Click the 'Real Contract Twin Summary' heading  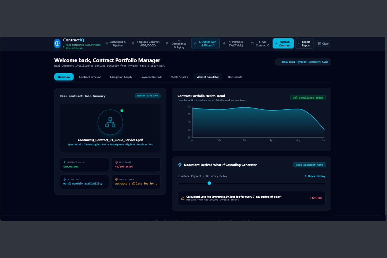(x=83, y=96)
